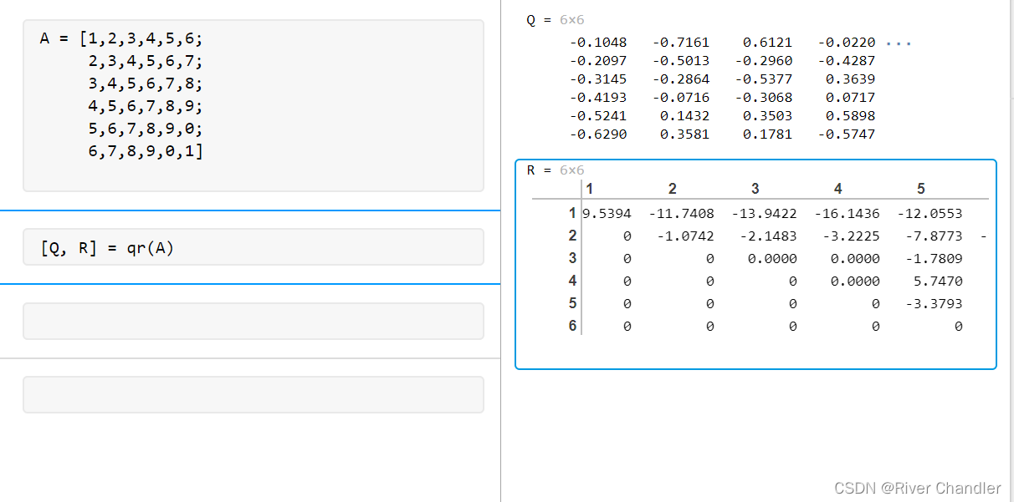Screen dimensions: 1014x502
Task: Click the value -0.1048 in Q output
Action: (x=597, y=42)
